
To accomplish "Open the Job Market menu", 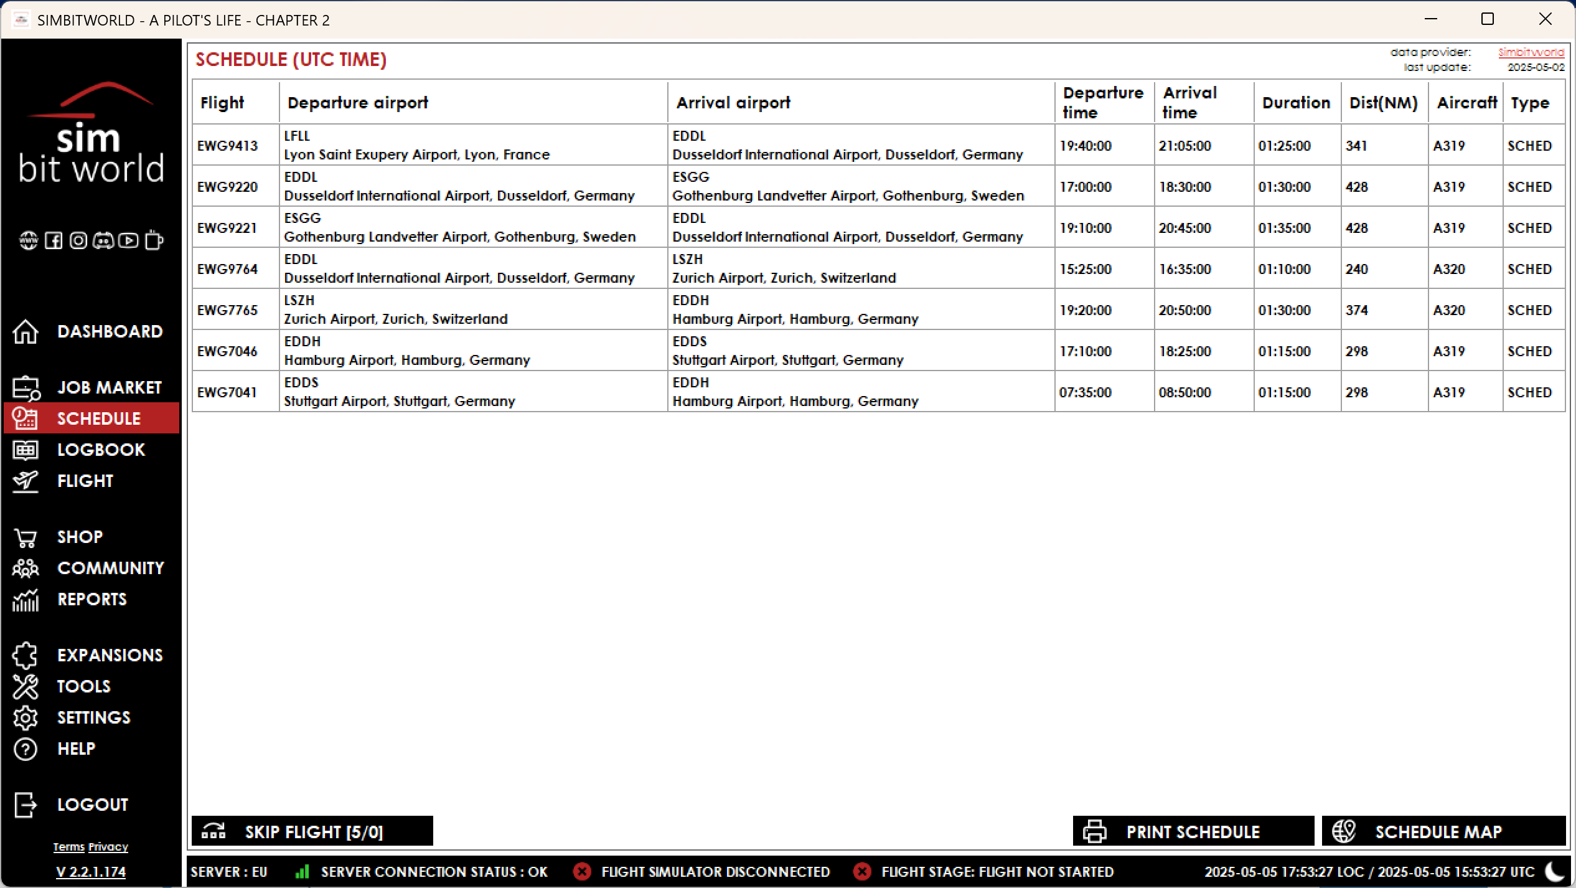I will 109,387.
